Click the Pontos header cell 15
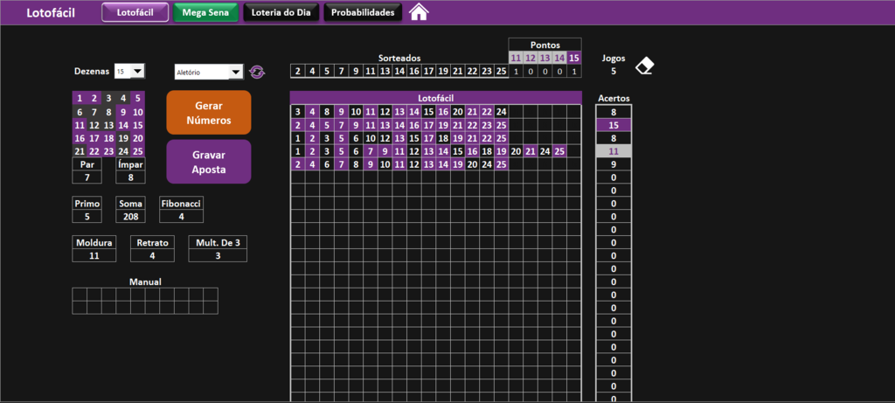 click(x=574, y=58)
